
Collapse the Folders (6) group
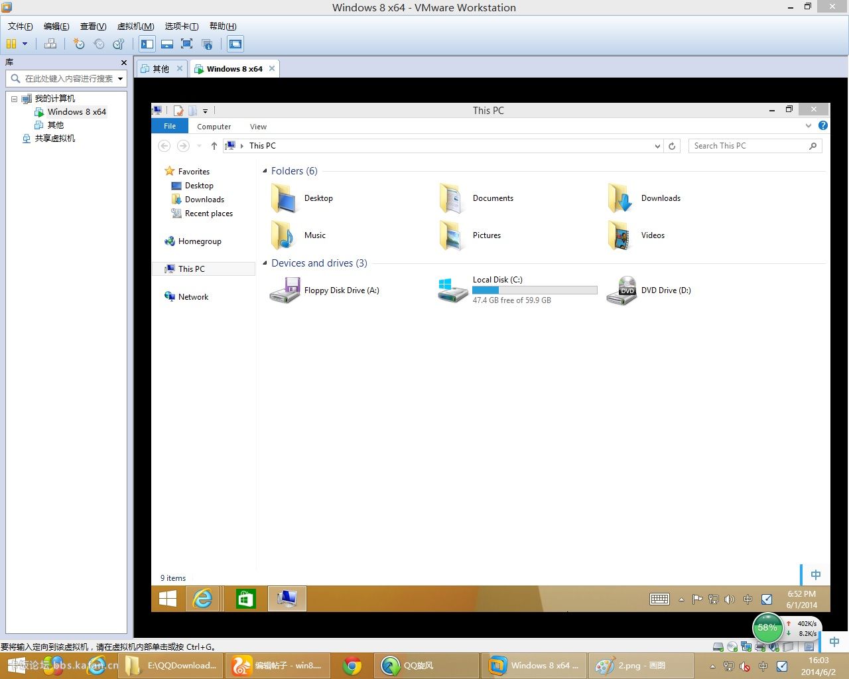pos(265,171)
